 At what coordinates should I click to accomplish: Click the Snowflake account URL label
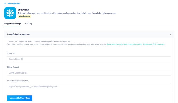click(18, 81)
